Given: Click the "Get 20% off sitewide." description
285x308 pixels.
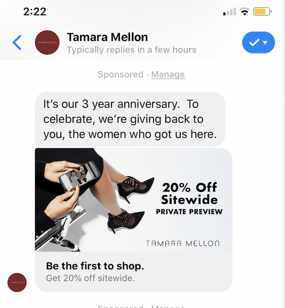Looking at the screenshot, I should coord(90,279).
